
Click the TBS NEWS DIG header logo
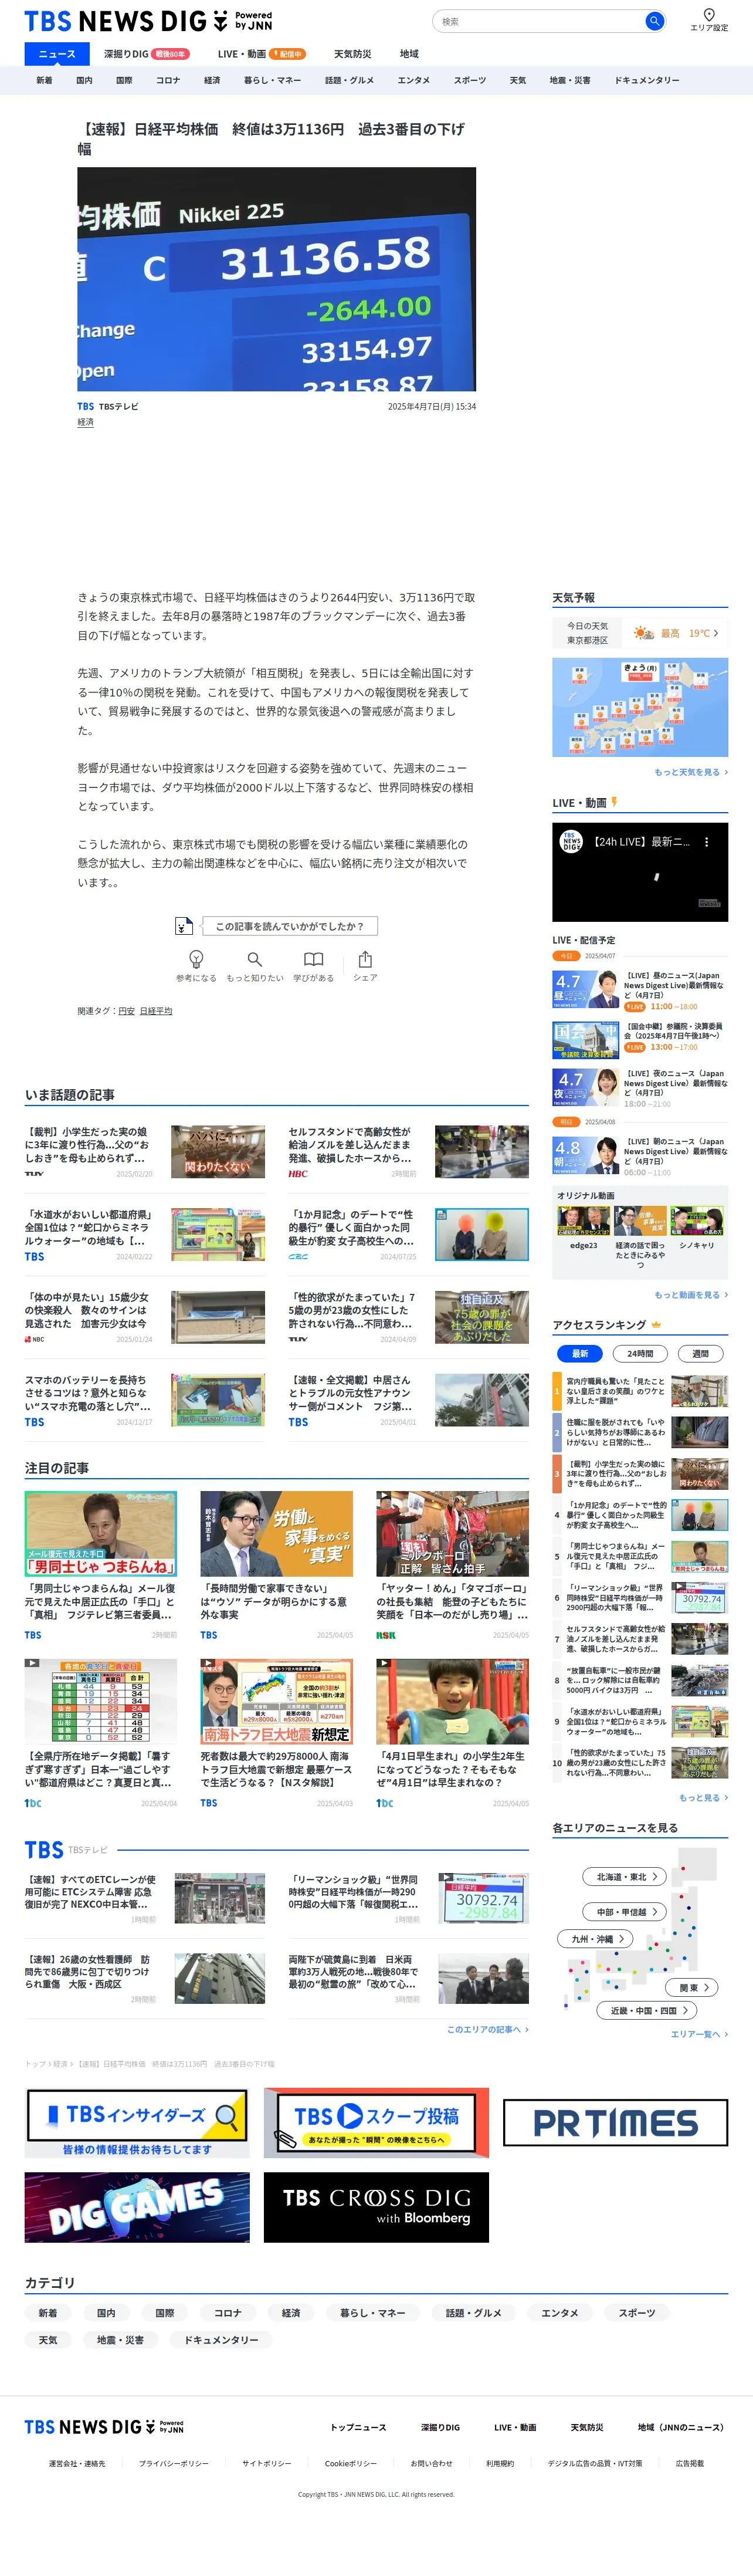pos(148,21)
